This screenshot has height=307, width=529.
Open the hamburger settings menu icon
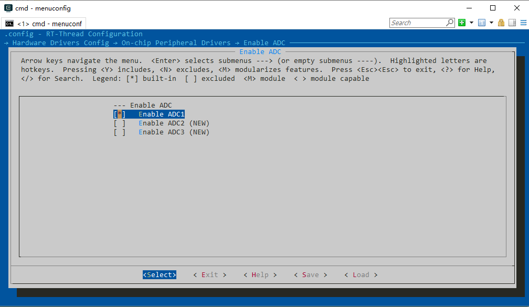coord(523,23)
